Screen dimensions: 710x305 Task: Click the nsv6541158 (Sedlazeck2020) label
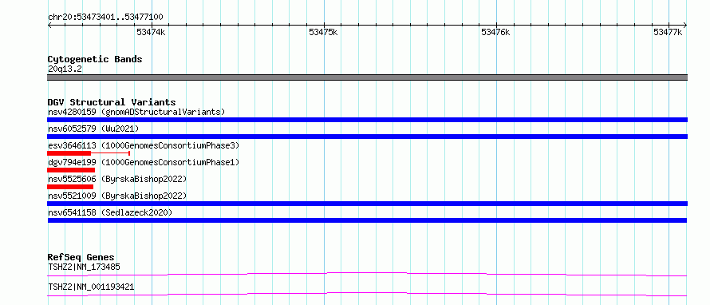click(x=110, y=212)
